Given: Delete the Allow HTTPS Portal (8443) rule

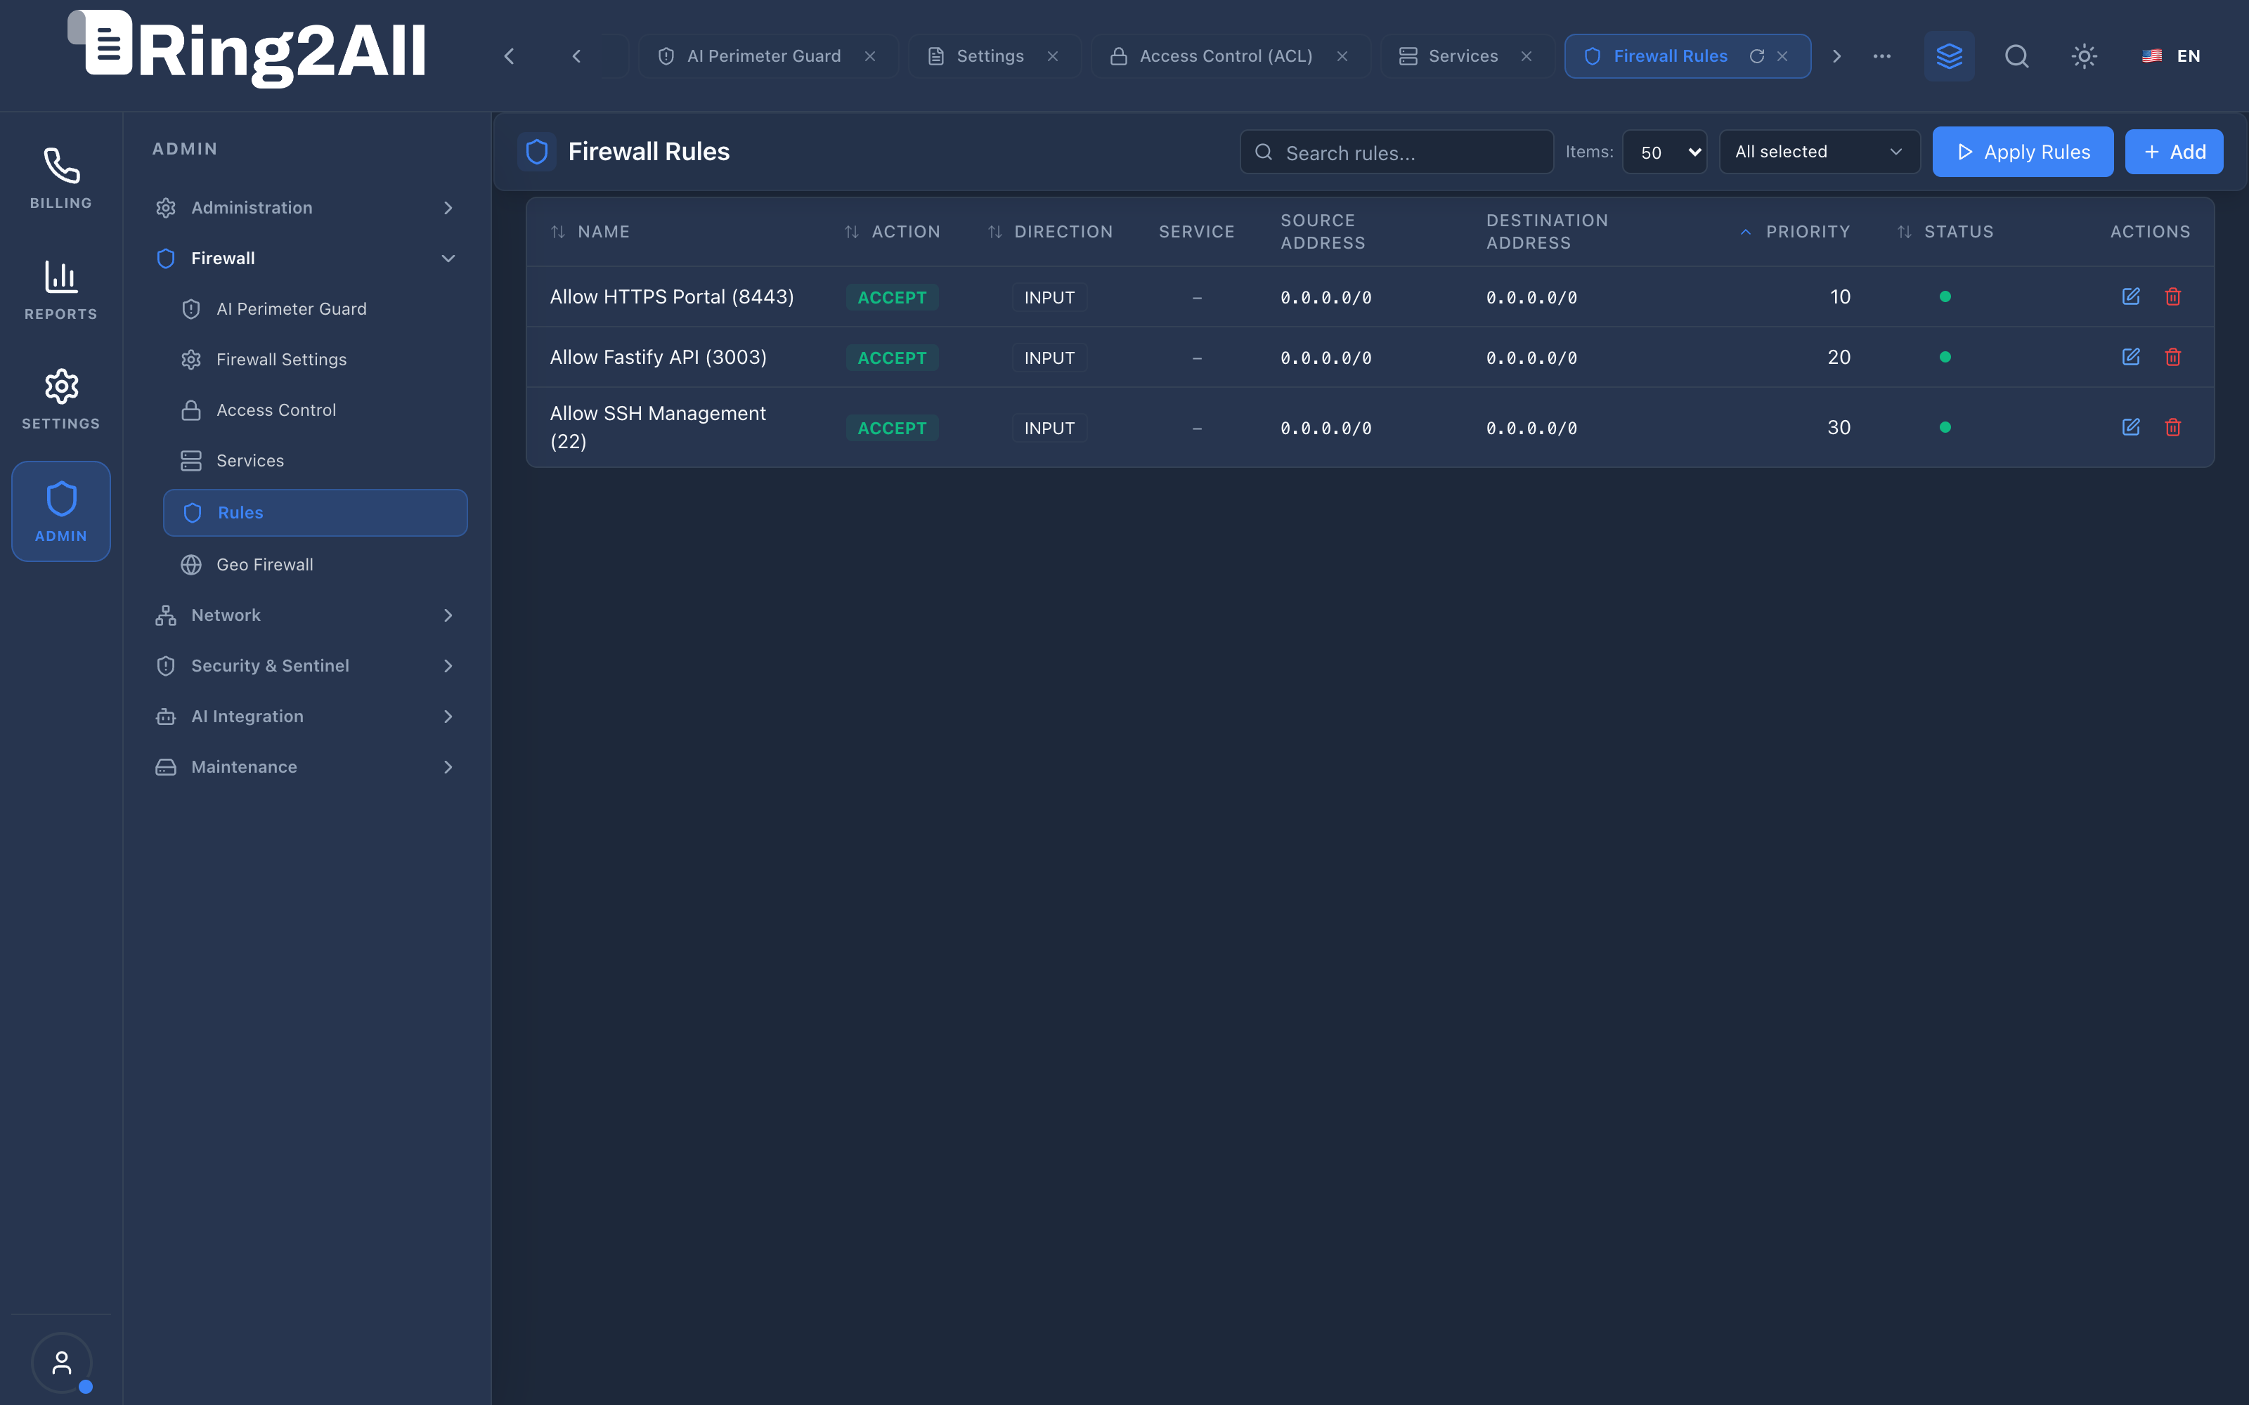Looking at the screenshot, I should point(2173,296).
